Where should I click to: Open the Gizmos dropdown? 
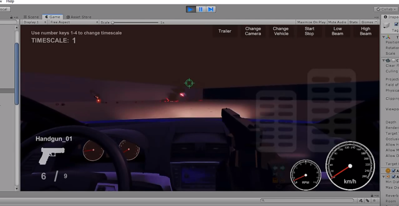pyautogui.click(x=369, y=22)
